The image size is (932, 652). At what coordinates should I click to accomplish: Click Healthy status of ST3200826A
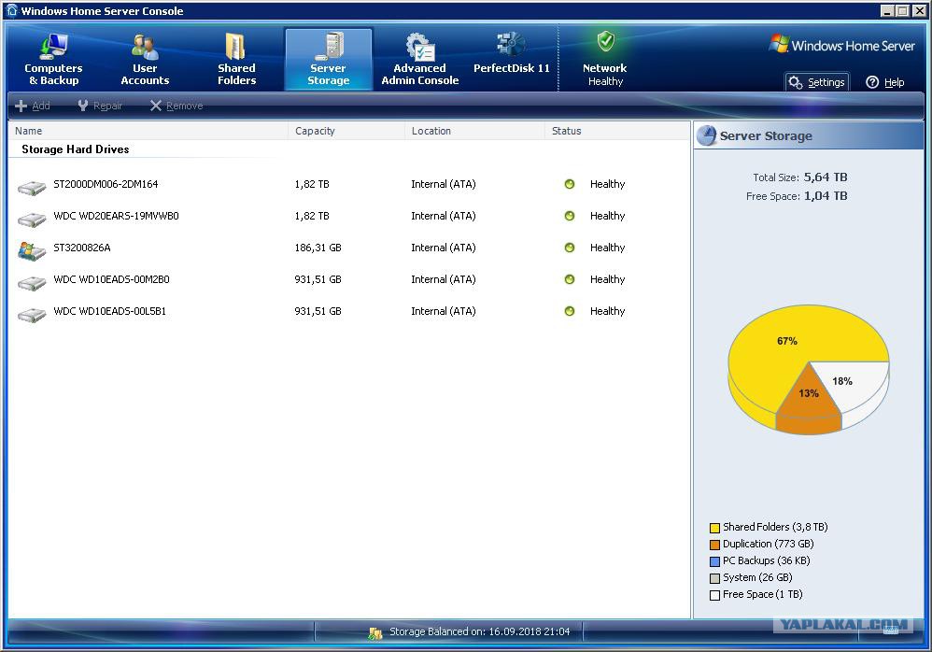[607, 248]
